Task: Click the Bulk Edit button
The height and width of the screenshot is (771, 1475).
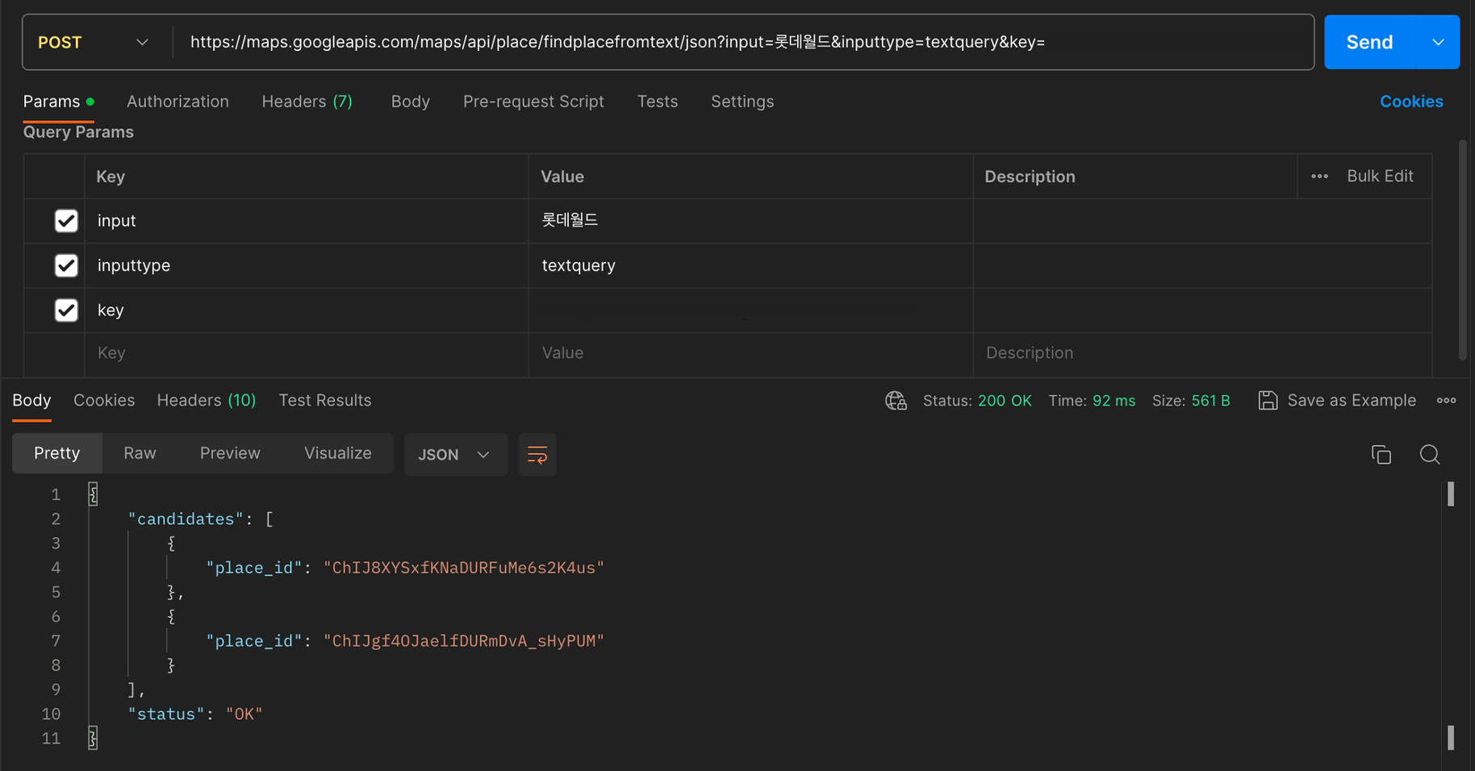Action: coord(1380,177)
